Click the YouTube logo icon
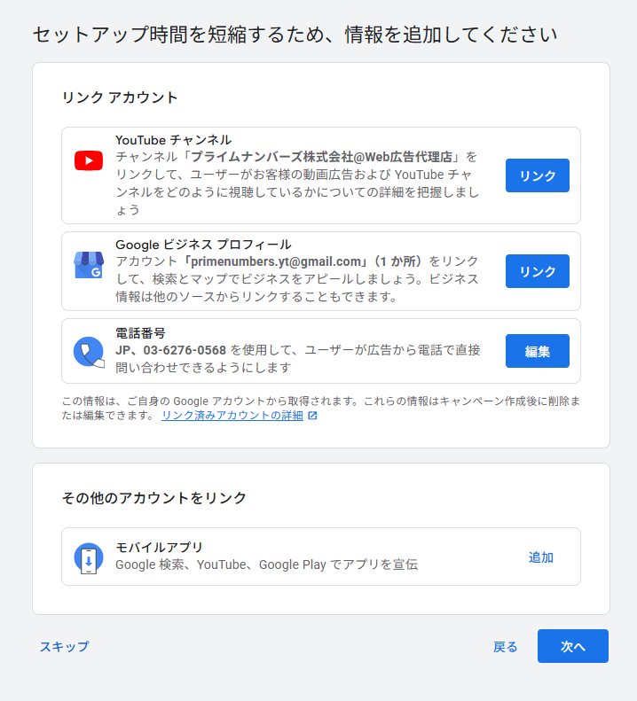637x701 pixels. point(88,160)
